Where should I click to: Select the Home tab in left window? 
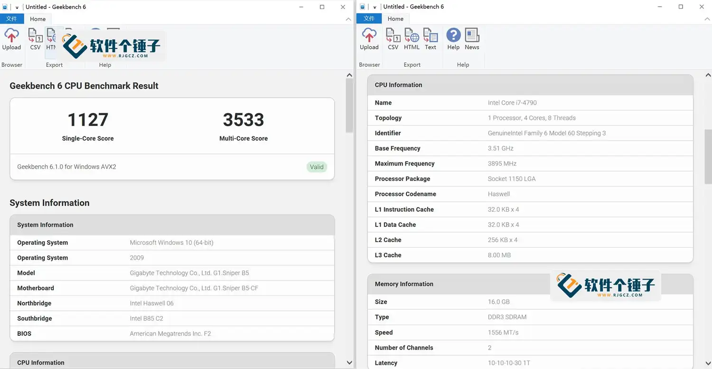38,19
